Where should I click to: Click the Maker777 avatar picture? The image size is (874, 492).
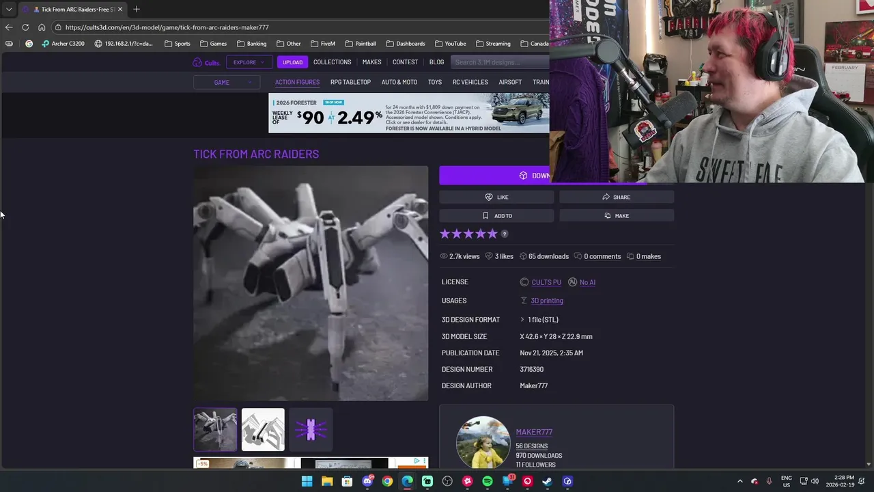point(483,442)
